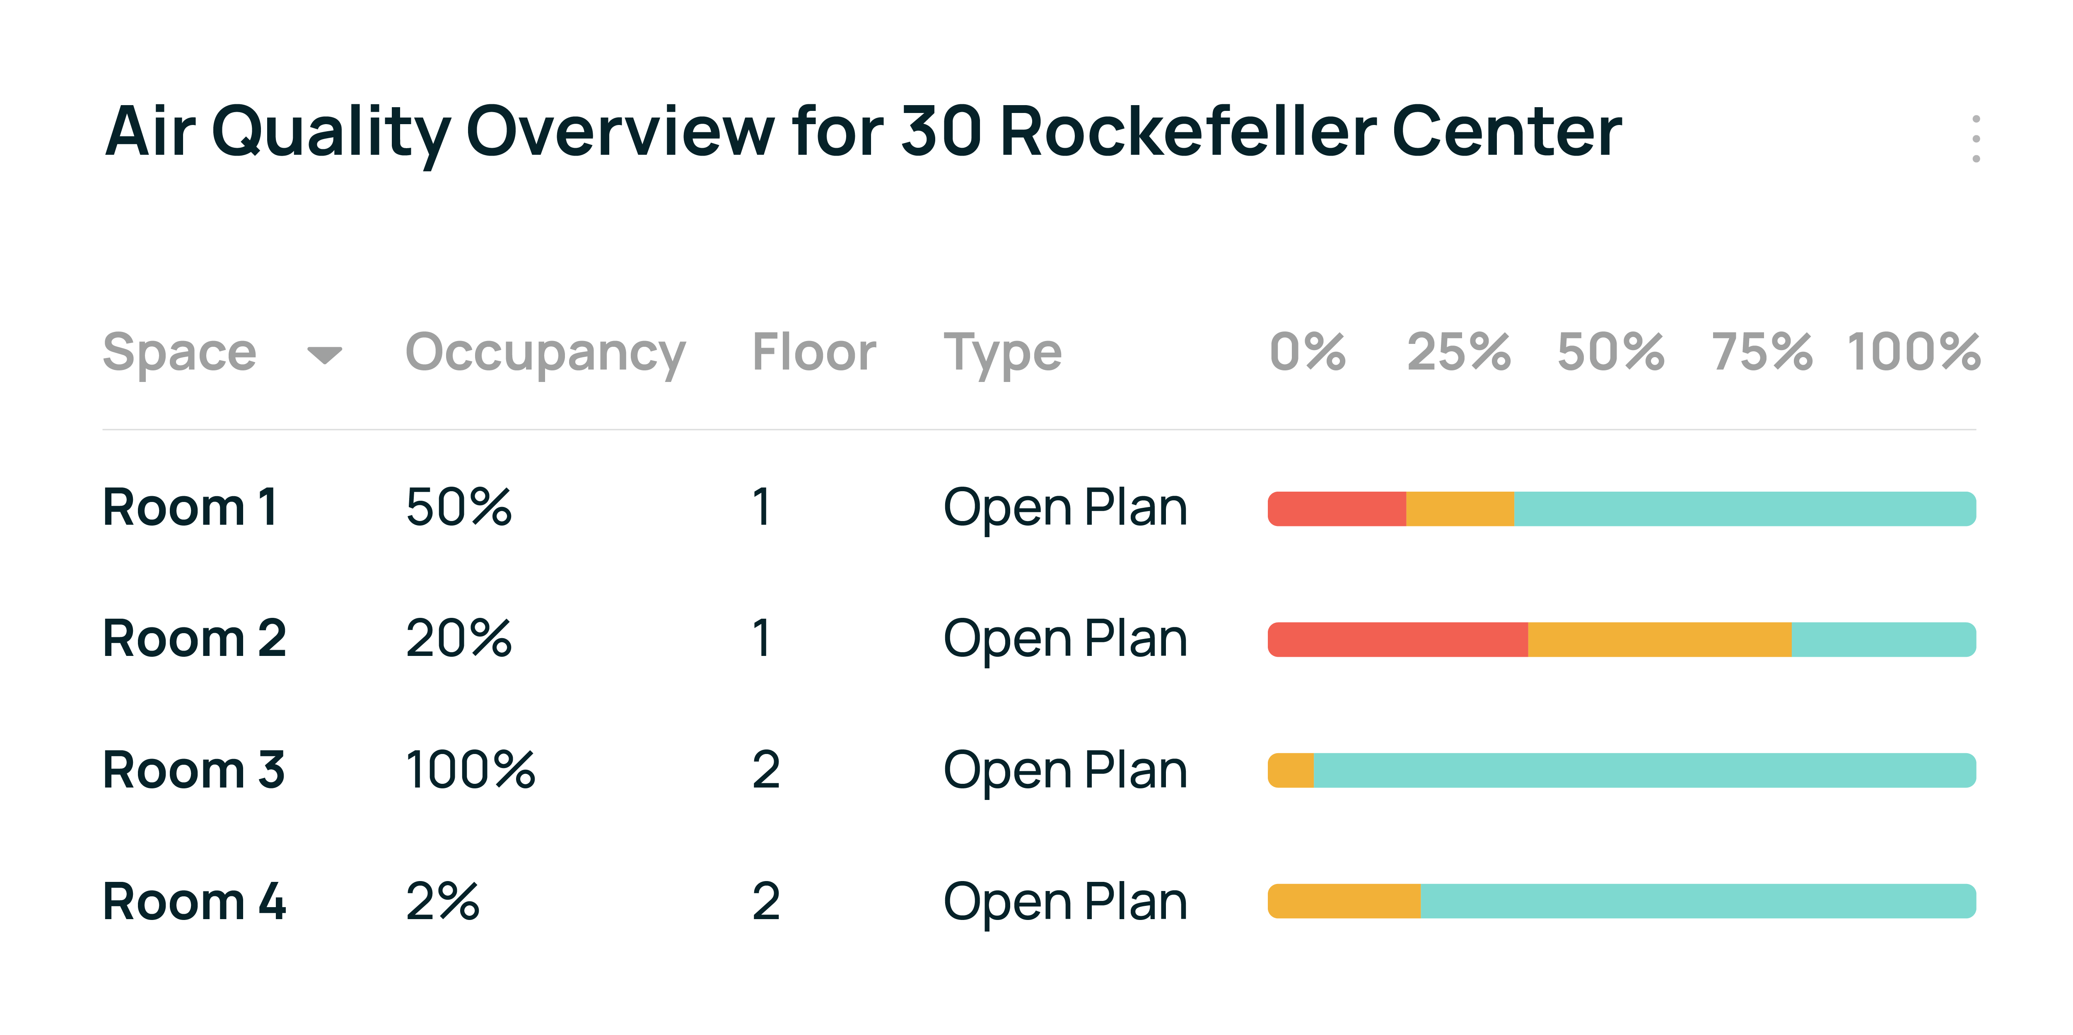
Task: Click teal segment of Room 1 bar
Action: click(x=1744, y=509)
